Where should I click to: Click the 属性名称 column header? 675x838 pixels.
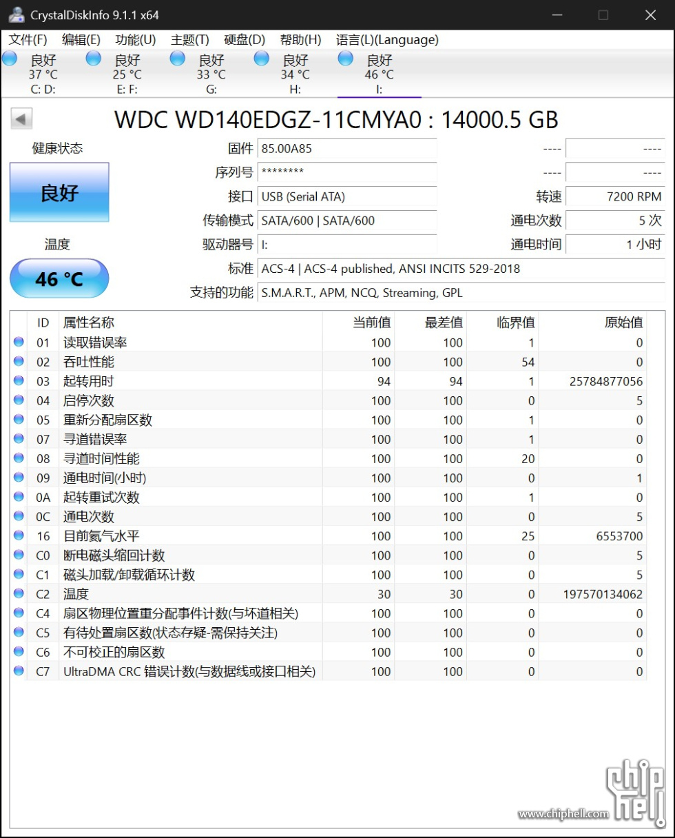89,322
